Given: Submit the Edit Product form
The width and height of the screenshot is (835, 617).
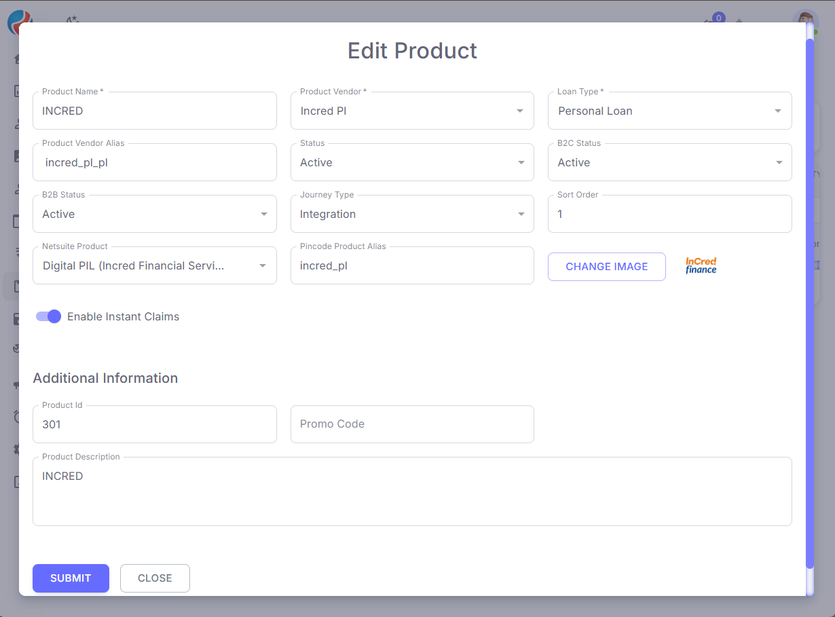Looking at the screenshot, I should [x=71, y=578].
